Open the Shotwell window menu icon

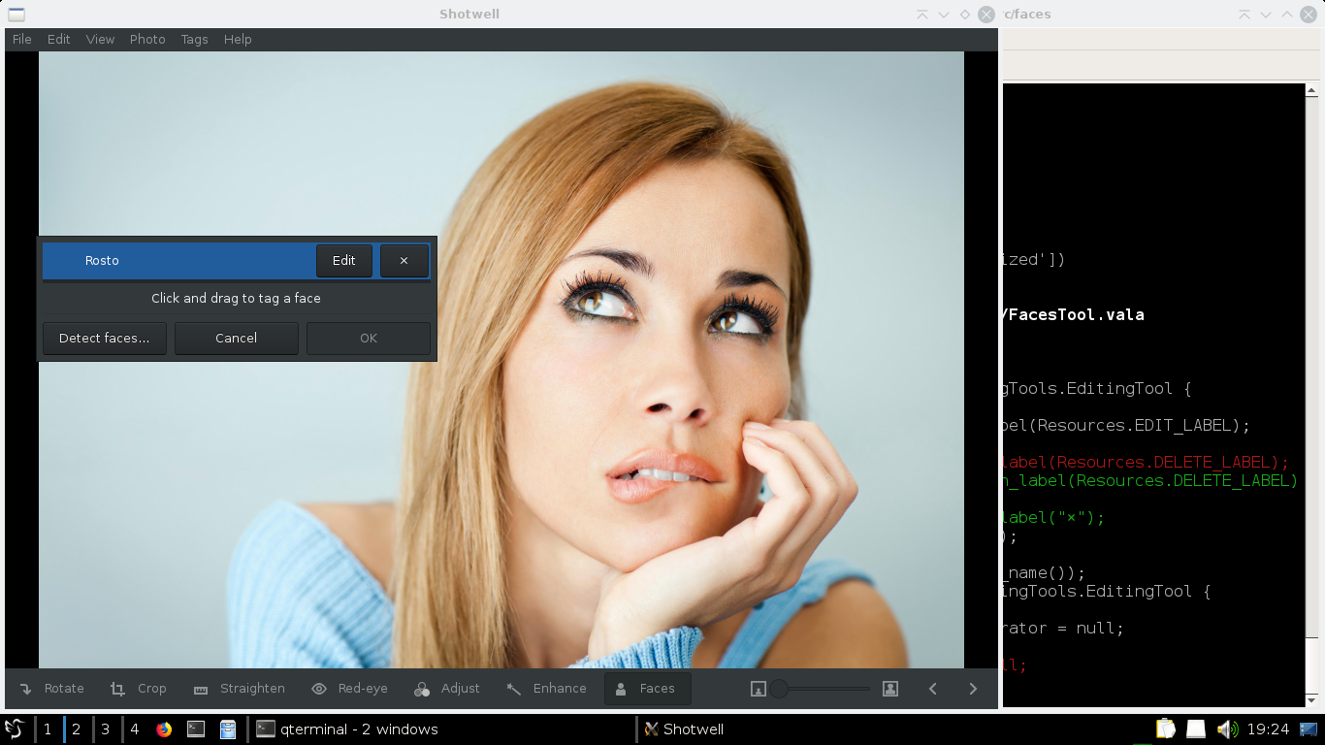16,14
